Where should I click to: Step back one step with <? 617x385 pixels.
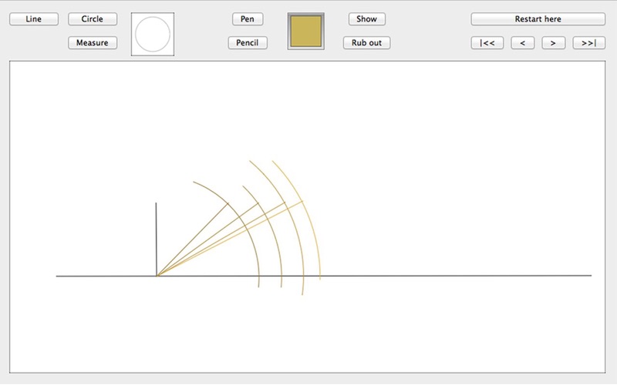tap(522, 43)
